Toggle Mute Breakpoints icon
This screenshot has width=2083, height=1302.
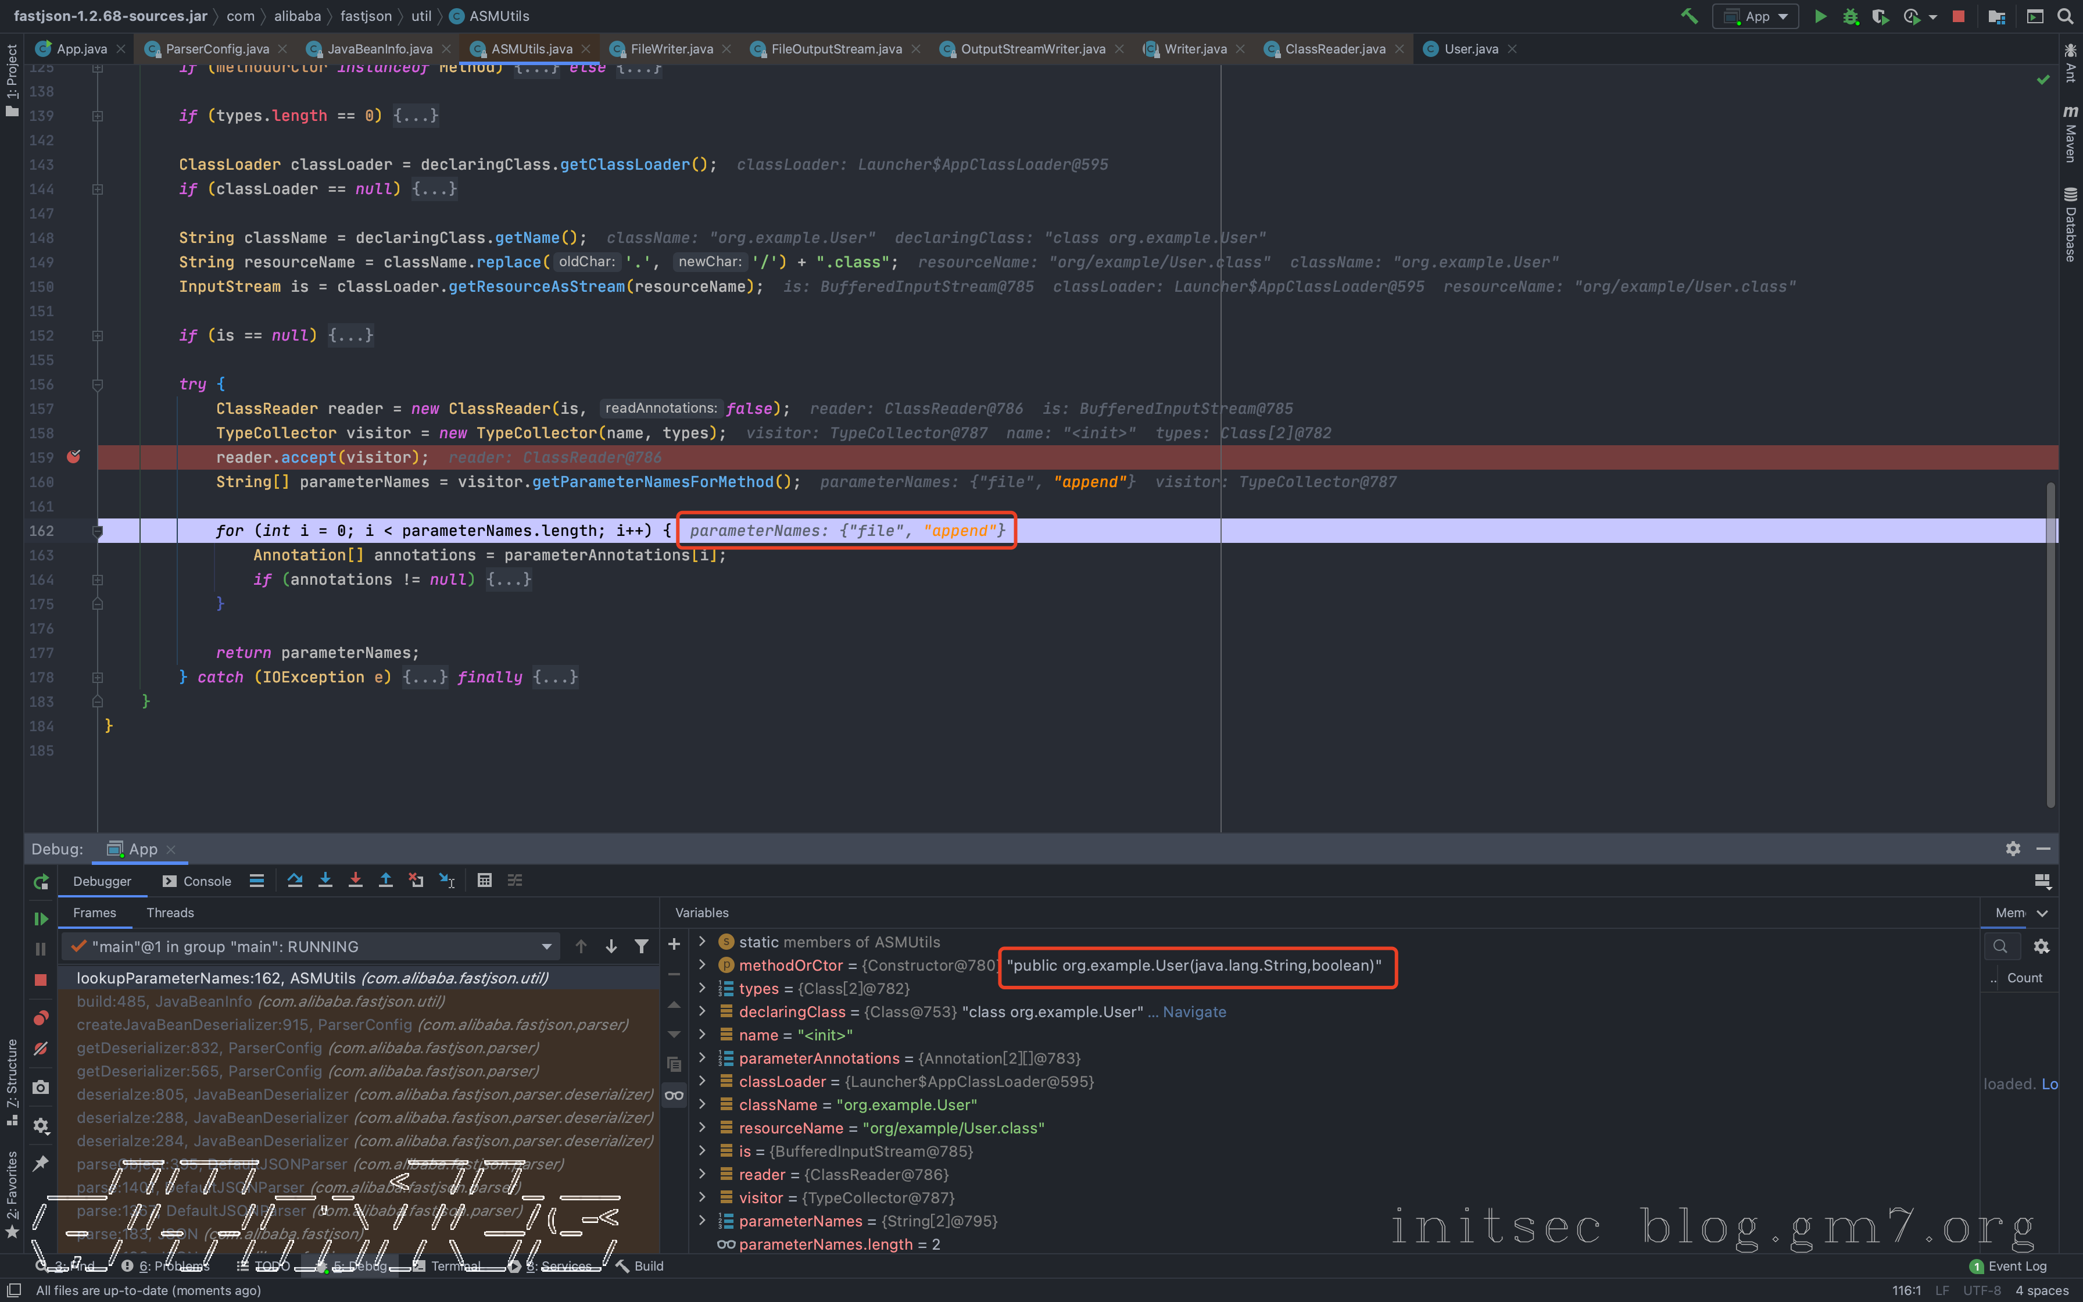click(x=41, y=1049)
